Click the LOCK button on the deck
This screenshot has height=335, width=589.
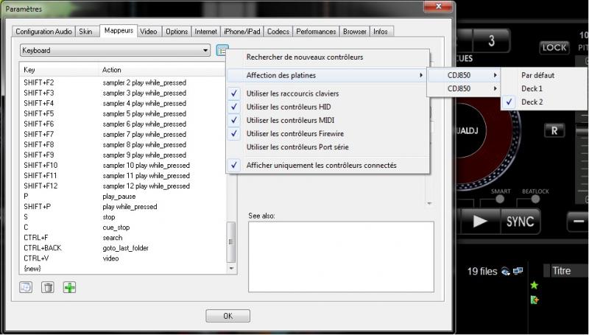coord(554,48)
